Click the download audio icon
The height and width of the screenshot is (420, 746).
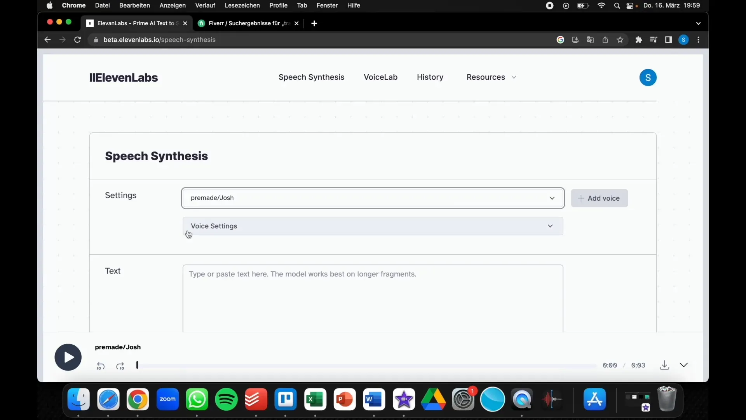tap(664, 365)
